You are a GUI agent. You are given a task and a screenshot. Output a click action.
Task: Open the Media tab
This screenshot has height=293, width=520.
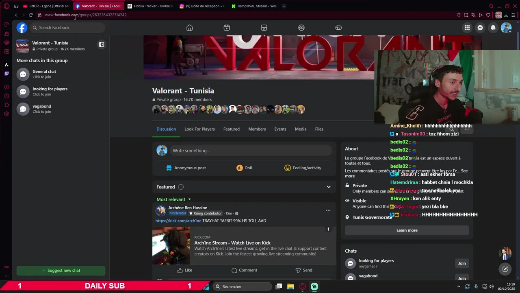coord(301,129)
